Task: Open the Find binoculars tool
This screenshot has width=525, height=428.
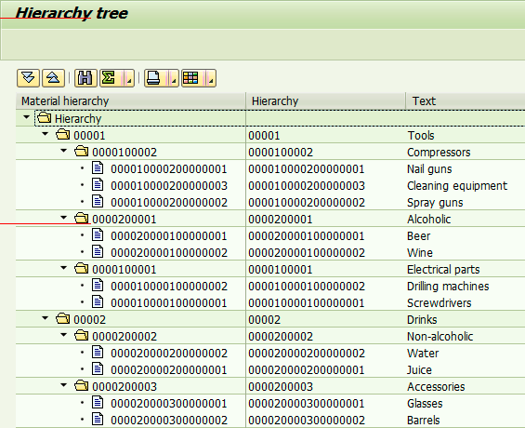Action: pos(85,78)
